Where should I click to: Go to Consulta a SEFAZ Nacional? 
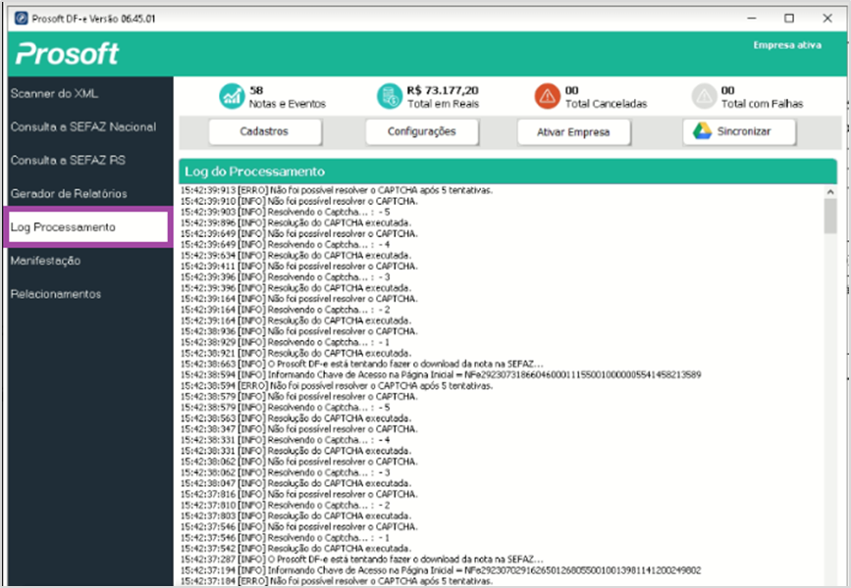click(x=83, y=126)
